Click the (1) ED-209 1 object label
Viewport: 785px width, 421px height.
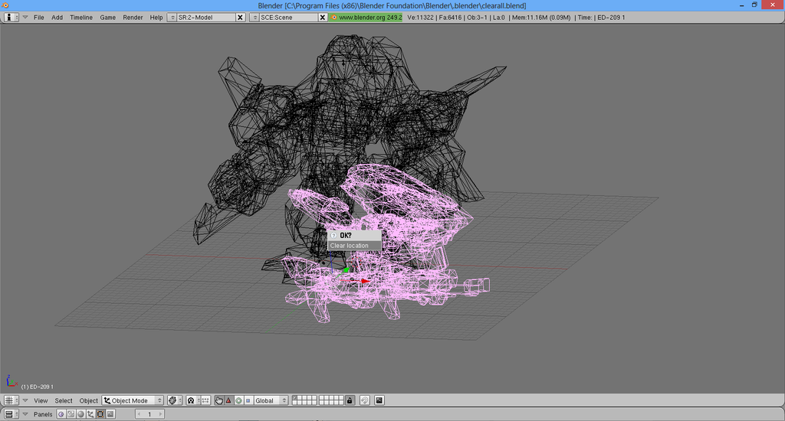tap(37, 387)
